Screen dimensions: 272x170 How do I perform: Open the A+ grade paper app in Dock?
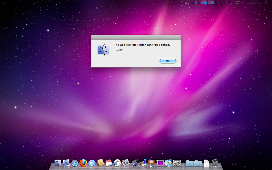pyautogui.click(x=117, y=163)
